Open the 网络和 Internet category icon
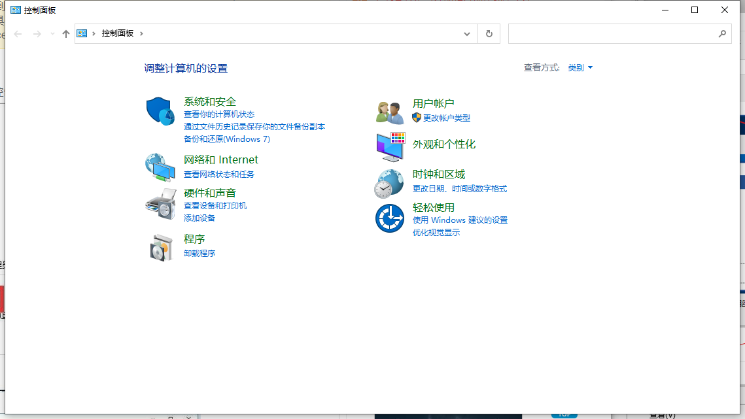The image size is (745, 419). 160,166
